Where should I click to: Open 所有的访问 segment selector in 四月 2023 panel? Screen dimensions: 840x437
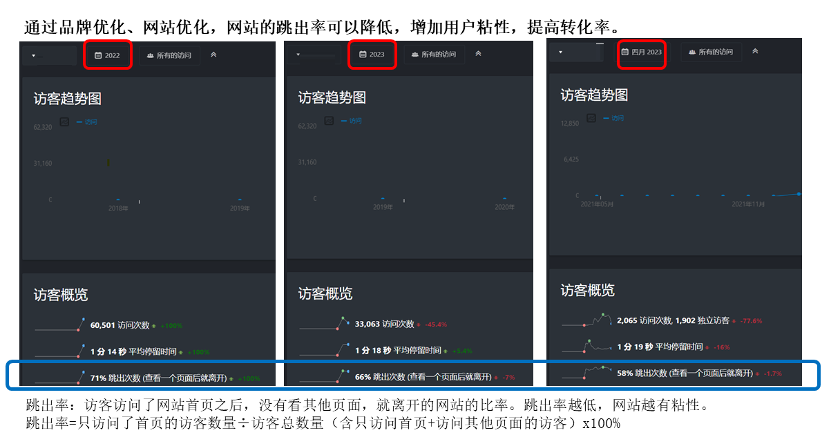[711, 52]
